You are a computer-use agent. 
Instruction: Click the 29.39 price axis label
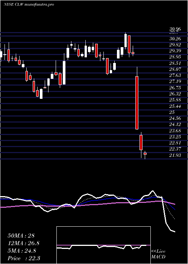175,51
